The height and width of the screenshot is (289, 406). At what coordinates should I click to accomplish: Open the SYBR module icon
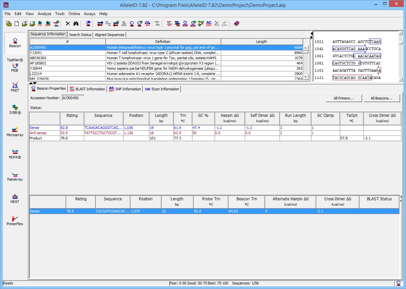point(15,110)
